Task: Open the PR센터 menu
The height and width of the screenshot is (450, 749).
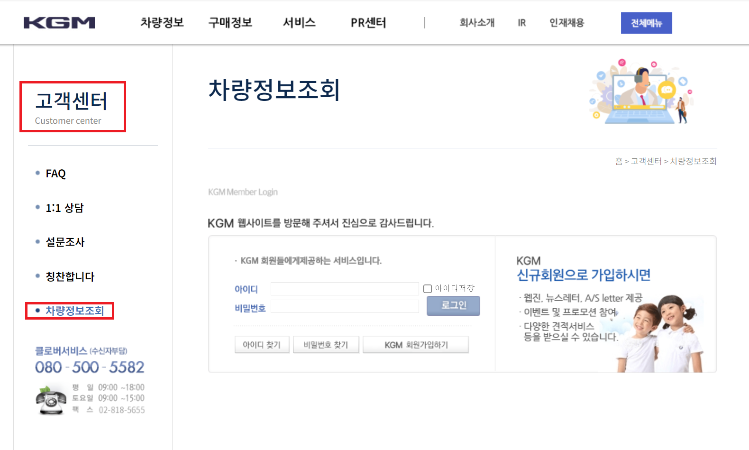Action: (368, 23)
